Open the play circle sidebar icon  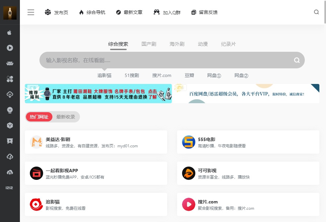pos(10,48)
